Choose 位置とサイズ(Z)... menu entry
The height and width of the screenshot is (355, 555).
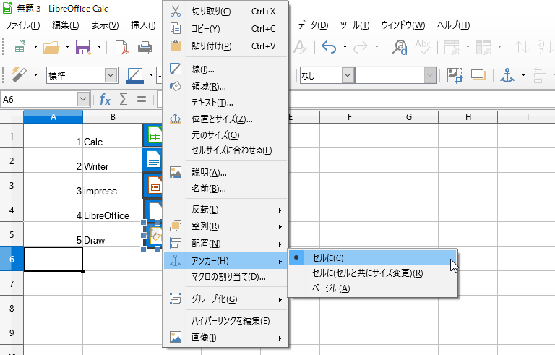click(x=225, y=119)
